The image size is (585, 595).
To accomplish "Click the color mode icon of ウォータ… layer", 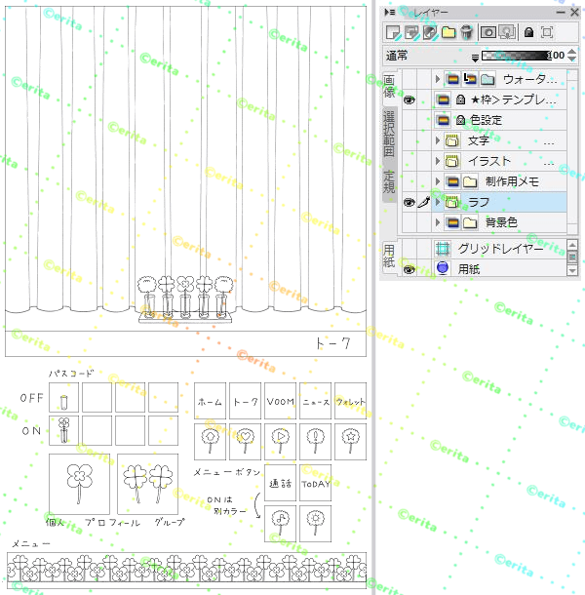I will click(x=452, y=79).
